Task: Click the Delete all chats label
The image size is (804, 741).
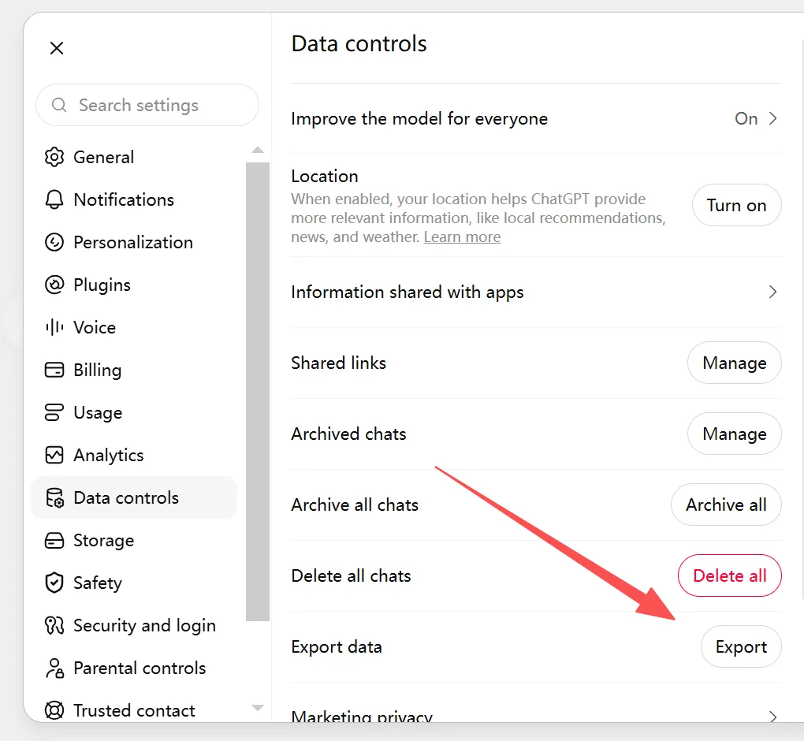Action: click(351, 575)
